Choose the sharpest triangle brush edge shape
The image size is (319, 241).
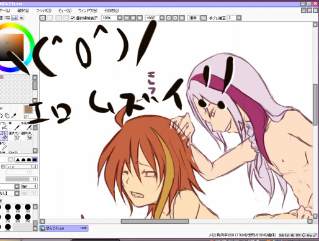18,160
